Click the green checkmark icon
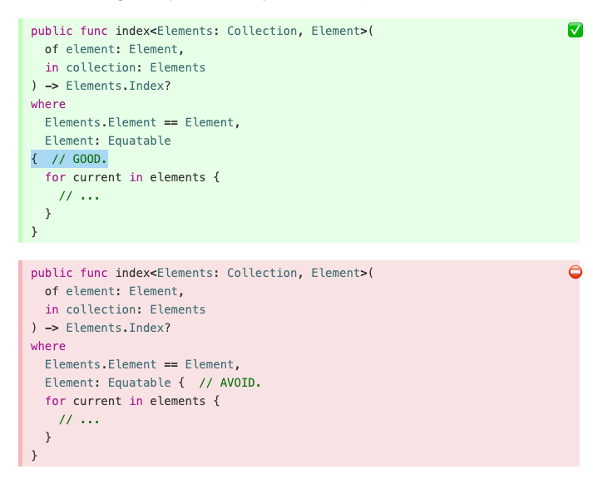593x484 pixels. pos(575,30)
